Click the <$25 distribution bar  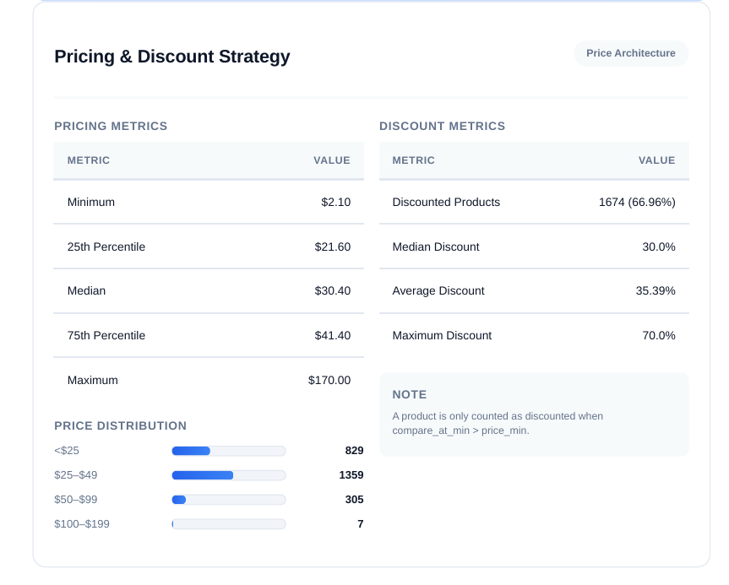pyautogui.click(x=228, y=451)
